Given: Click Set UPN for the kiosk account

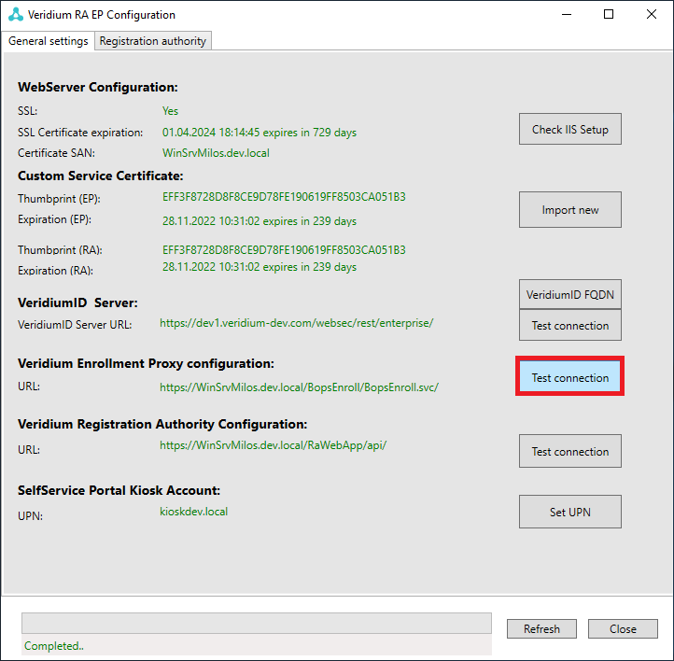Looking at the screenshot, I should [x=569, y=512].
